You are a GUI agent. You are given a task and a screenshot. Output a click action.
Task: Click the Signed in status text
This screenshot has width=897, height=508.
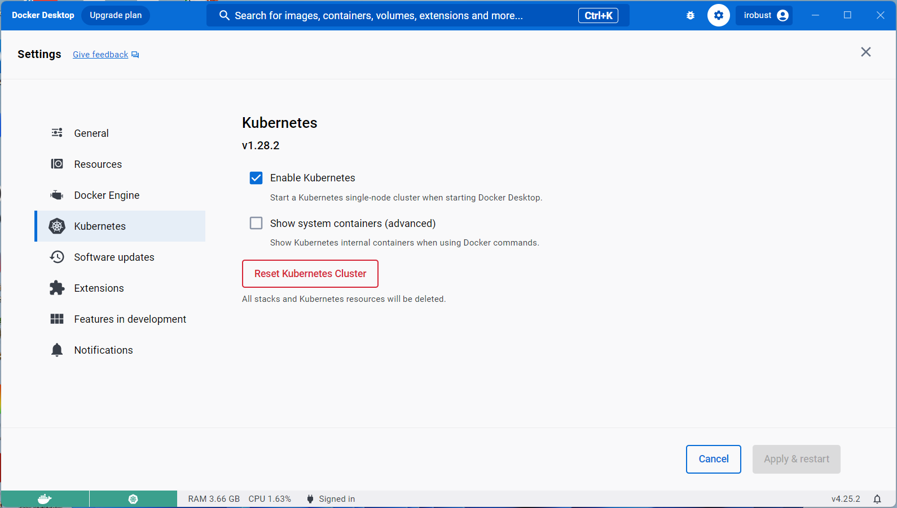tap(337, 499)
